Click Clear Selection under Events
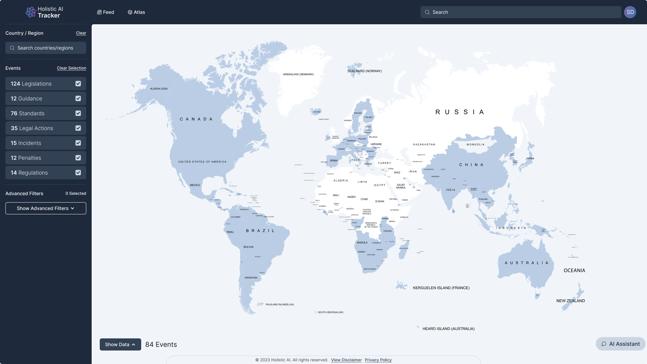The width and height of the screenshot is (647, 364). [71, 68]
